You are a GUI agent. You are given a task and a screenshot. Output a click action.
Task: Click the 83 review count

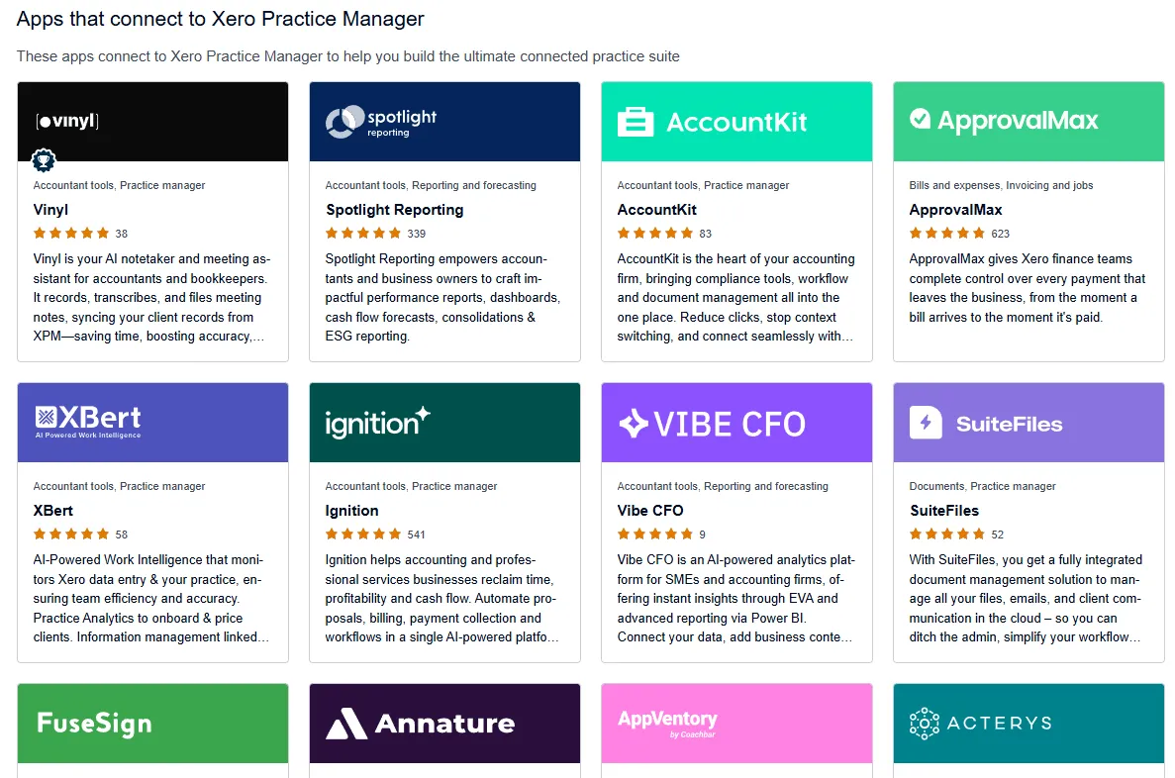pos(705,234)
